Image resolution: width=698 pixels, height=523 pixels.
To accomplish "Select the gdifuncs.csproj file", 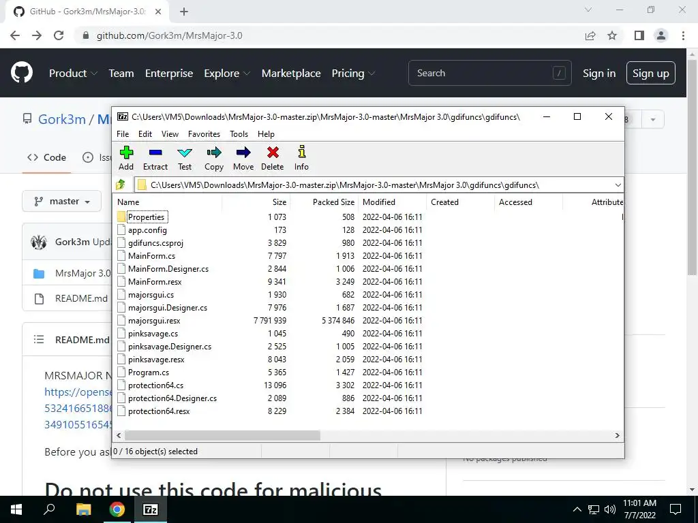I will [155, 243].
